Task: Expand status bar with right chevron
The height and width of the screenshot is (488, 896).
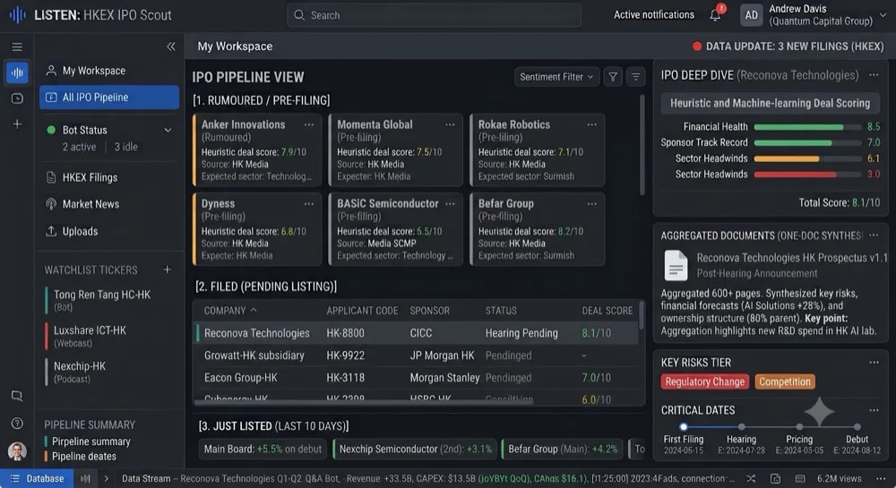Action: coord(106,478)
